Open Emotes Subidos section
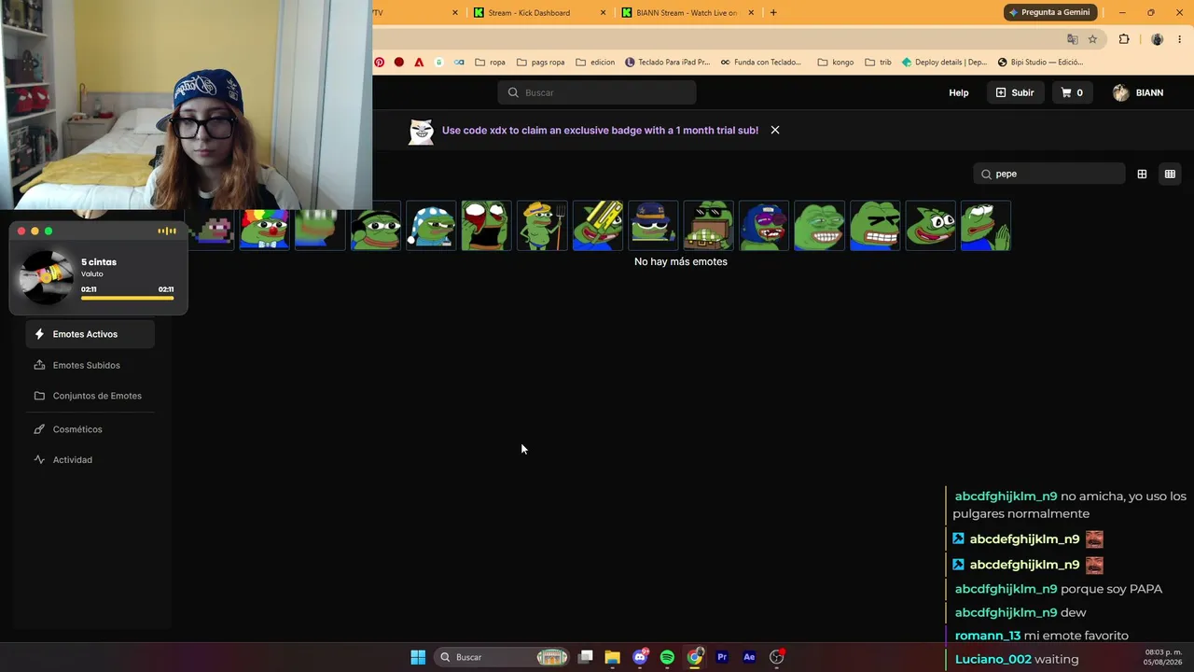The image size is (1194, 672). (90, 365)
